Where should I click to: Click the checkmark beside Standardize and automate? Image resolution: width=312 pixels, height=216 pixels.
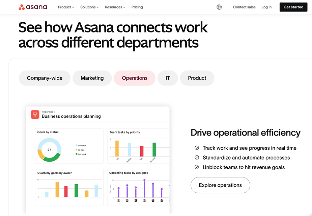tap(197, 158)
